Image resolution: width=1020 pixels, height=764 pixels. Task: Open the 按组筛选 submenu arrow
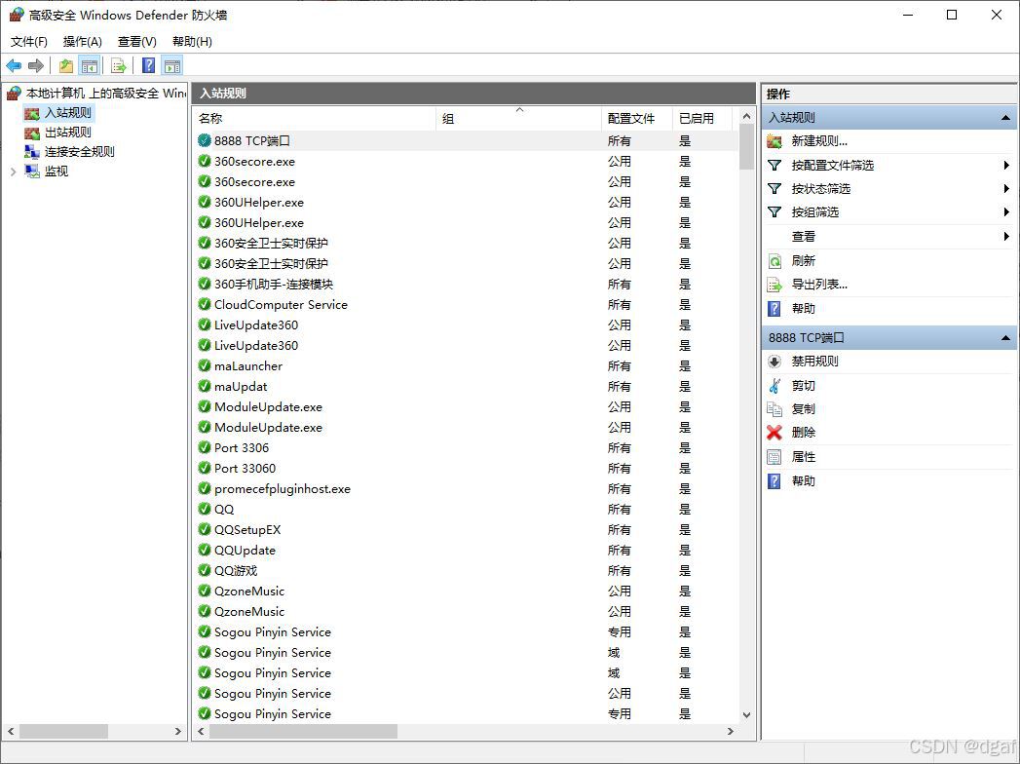[x=1006, y=212]
